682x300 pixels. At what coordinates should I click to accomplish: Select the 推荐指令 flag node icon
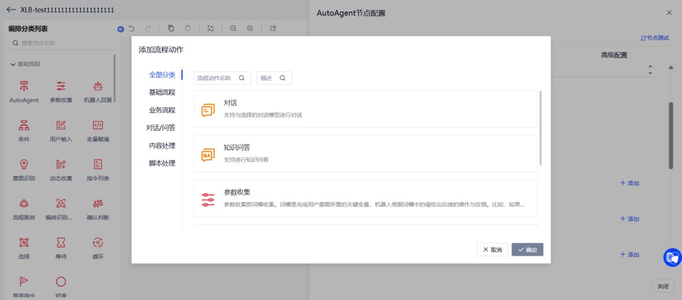[x=24, y=281]
